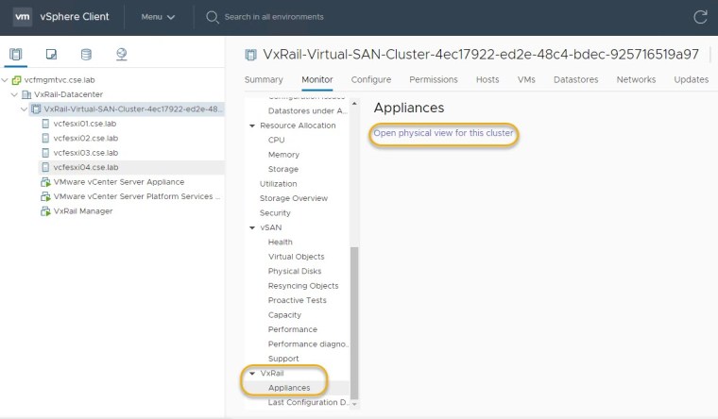
Task: Collapse the vcfmgmtvc.cse.lab tree node
Action: pyautogui.click(x=6, y=80)
